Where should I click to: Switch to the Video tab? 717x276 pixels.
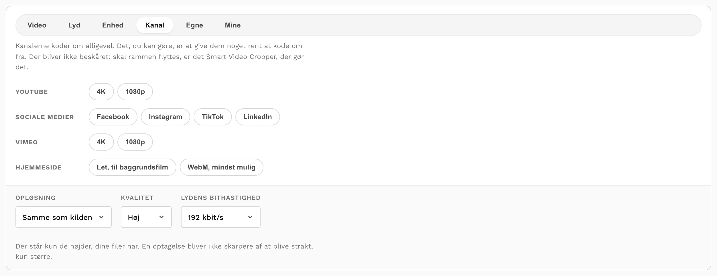pyautogui.click(x=37, y=25)
